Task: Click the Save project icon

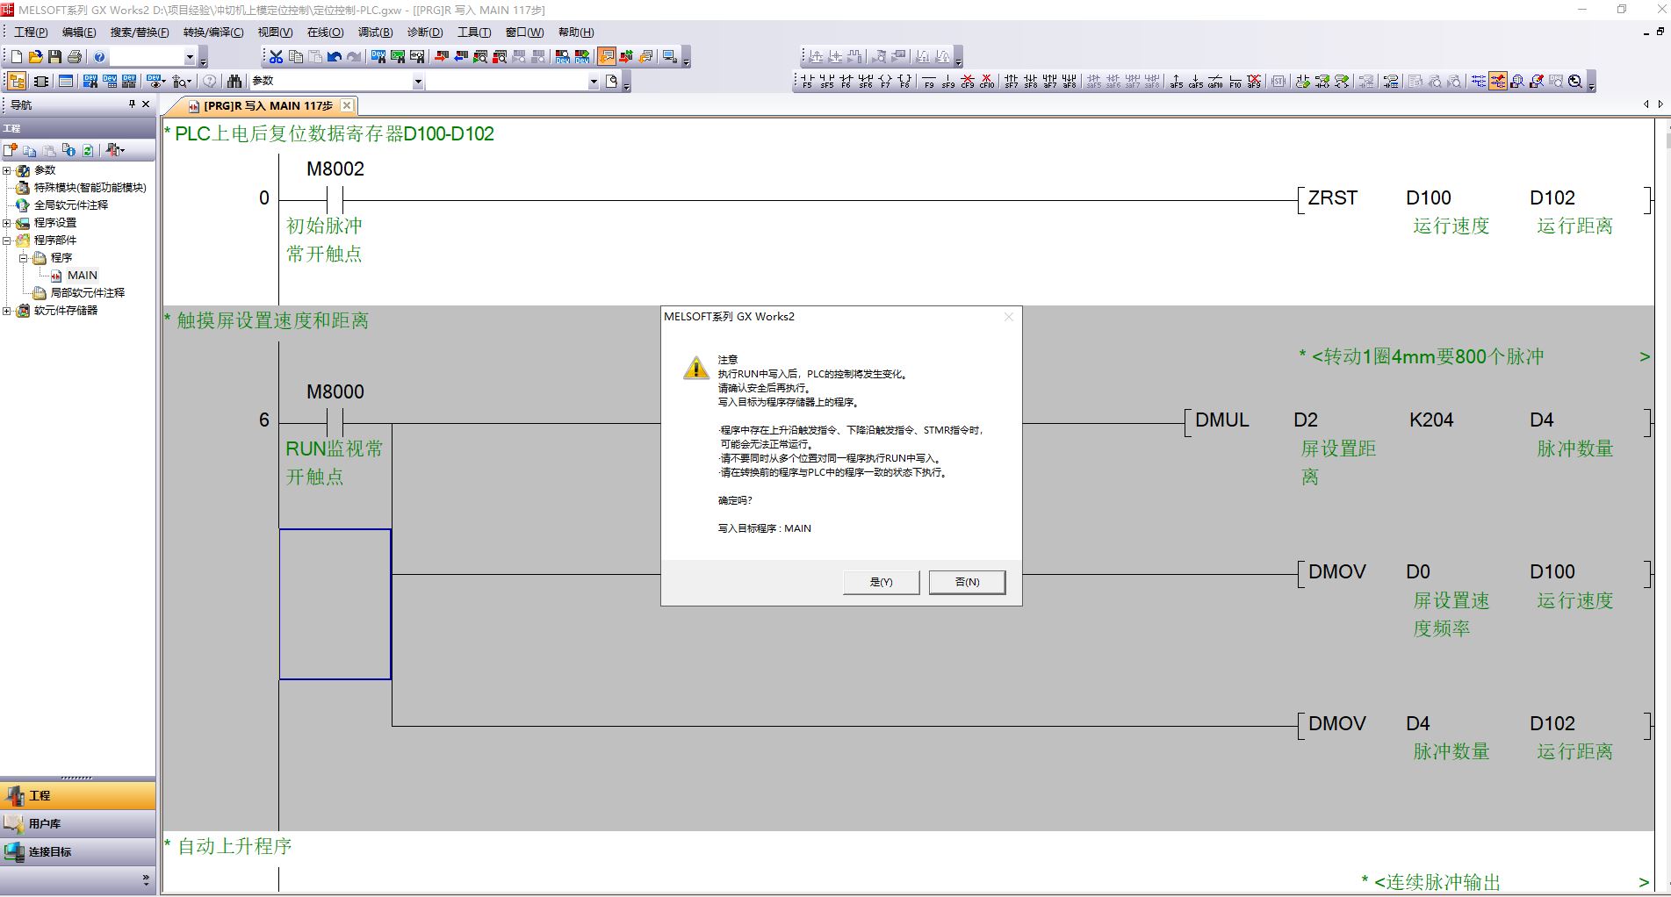Action: [54, 57]
